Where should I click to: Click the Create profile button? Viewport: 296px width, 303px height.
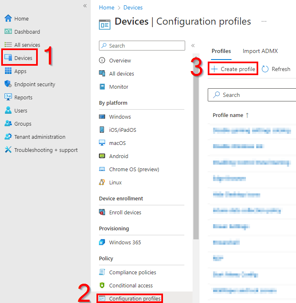pos(233,69)
